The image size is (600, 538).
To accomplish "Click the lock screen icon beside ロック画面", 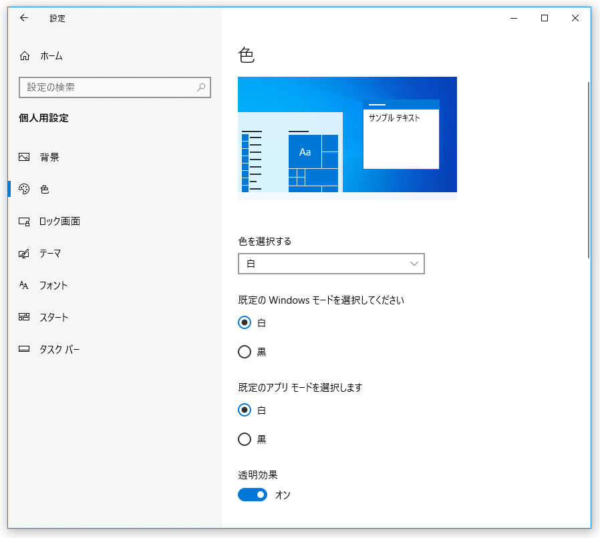I will click(x=24, y=222).
